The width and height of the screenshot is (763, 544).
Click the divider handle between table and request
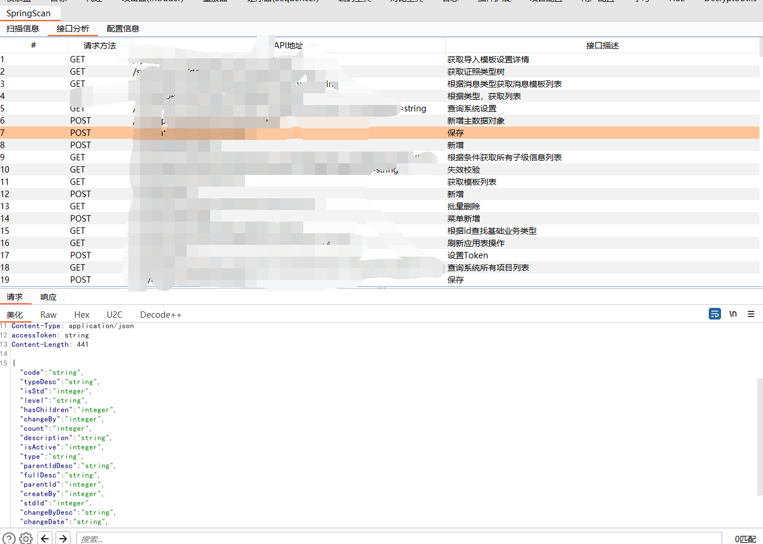coord(381,288)
